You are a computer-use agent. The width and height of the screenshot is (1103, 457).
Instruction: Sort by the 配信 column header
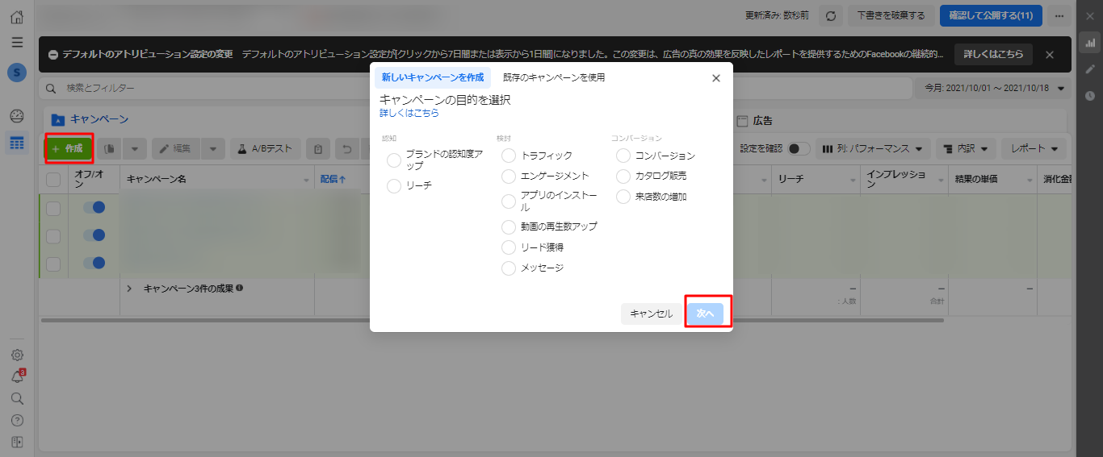pos(333,179)
